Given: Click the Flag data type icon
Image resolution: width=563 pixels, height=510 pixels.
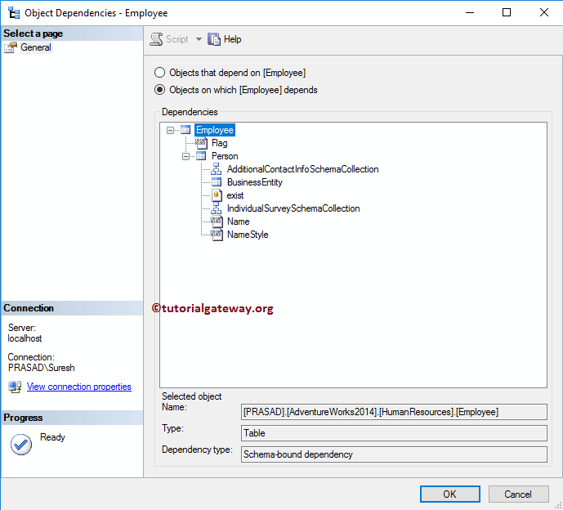Looking at the screenshot, I should tap(201, 143).
